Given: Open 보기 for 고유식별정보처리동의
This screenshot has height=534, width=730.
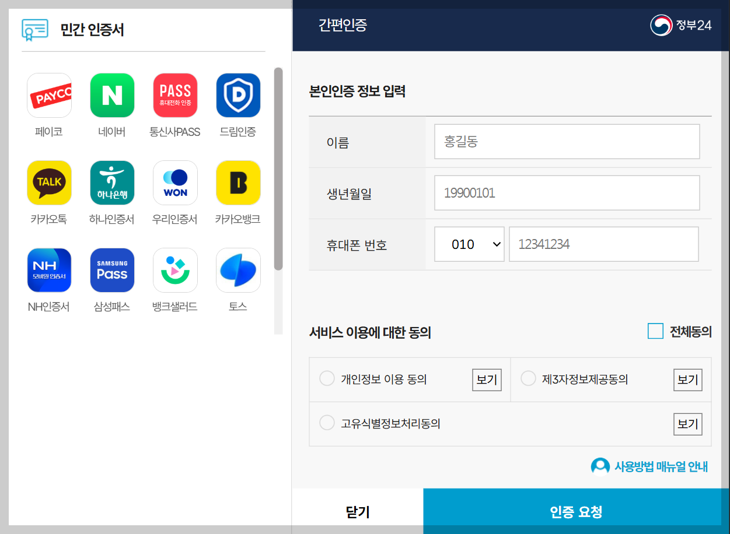Looking at the screenshot, I should [688, 424].
